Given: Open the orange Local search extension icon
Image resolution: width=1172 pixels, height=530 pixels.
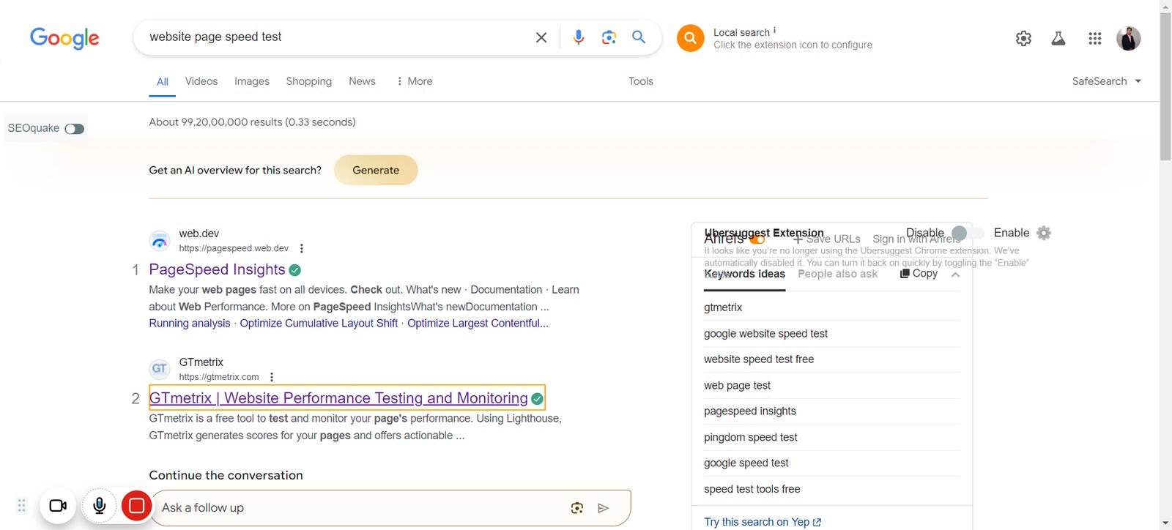Looking at the screenshot, I should (x=690, y=38).
